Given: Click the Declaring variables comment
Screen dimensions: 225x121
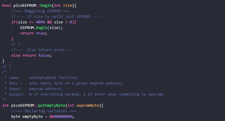Looking at the screenshot, I should click(x=44, y=111).
